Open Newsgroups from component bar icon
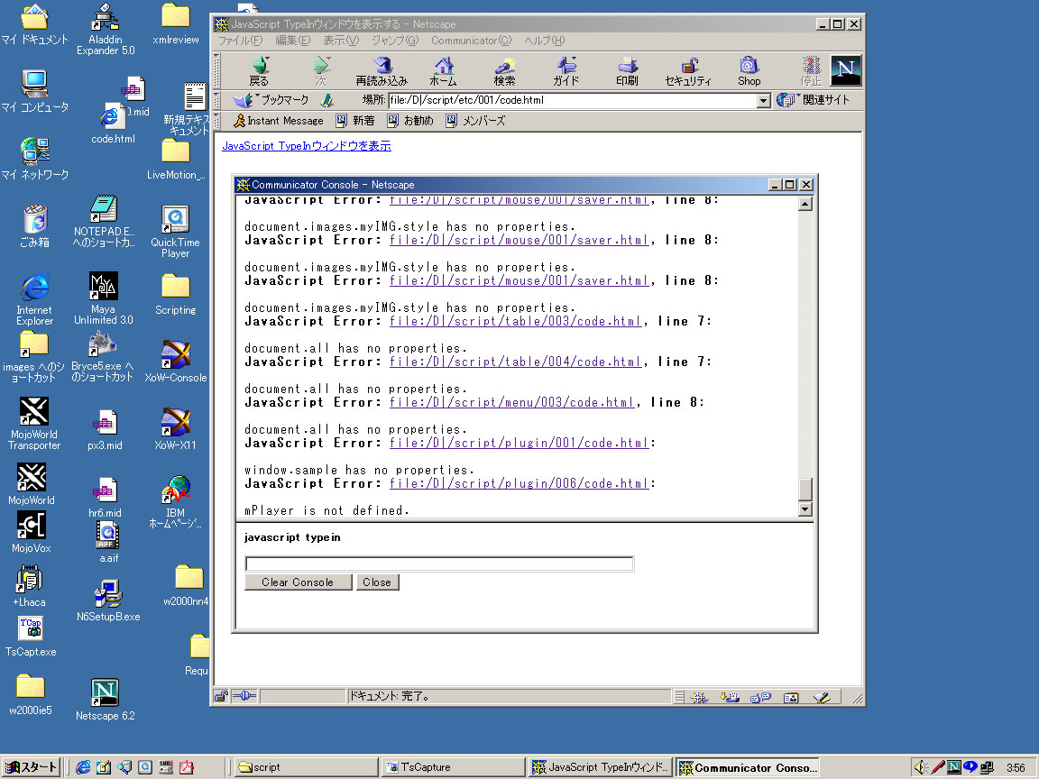The width and height of the screenshot is (1039, 779). [760, 697]
